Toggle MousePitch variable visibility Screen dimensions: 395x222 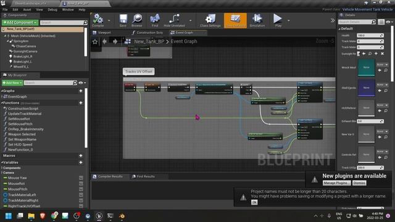coord(81,189)
